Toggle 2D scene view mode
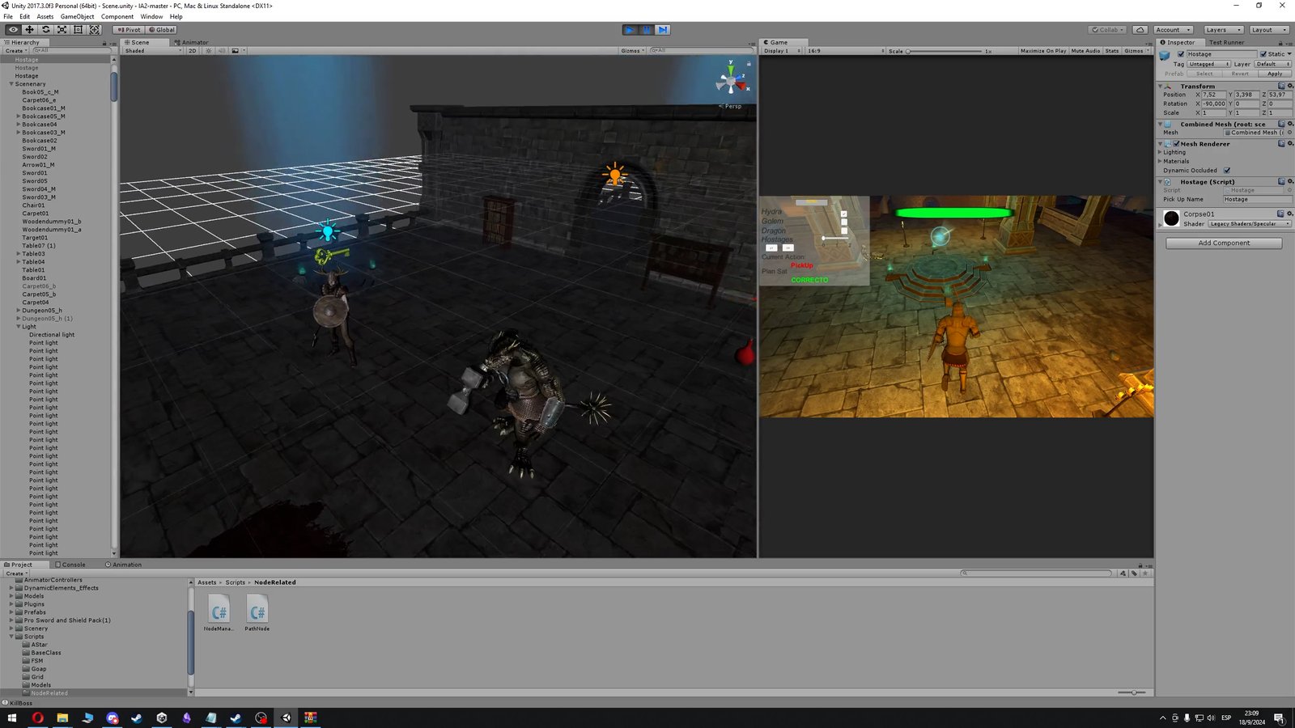 click(193, 51)
